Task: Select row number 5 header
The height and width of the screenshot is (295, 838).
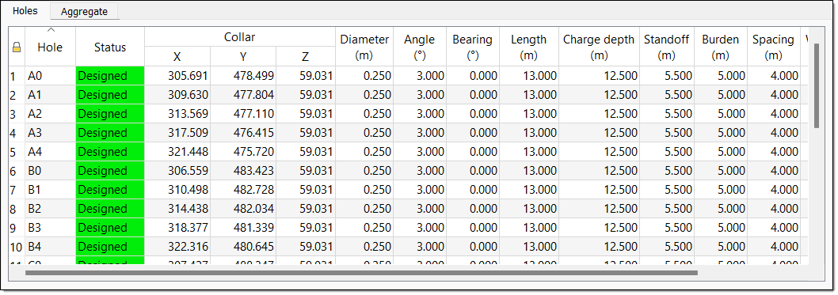Action: tap(17, 152)
